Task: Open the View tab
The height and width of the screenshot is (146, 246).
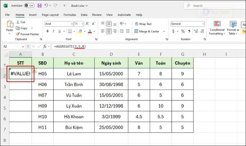Action: (109, 15)
